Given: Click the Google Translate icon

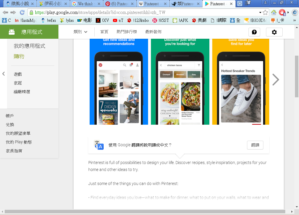Looking at the screenshot, I should coord(99,145).
